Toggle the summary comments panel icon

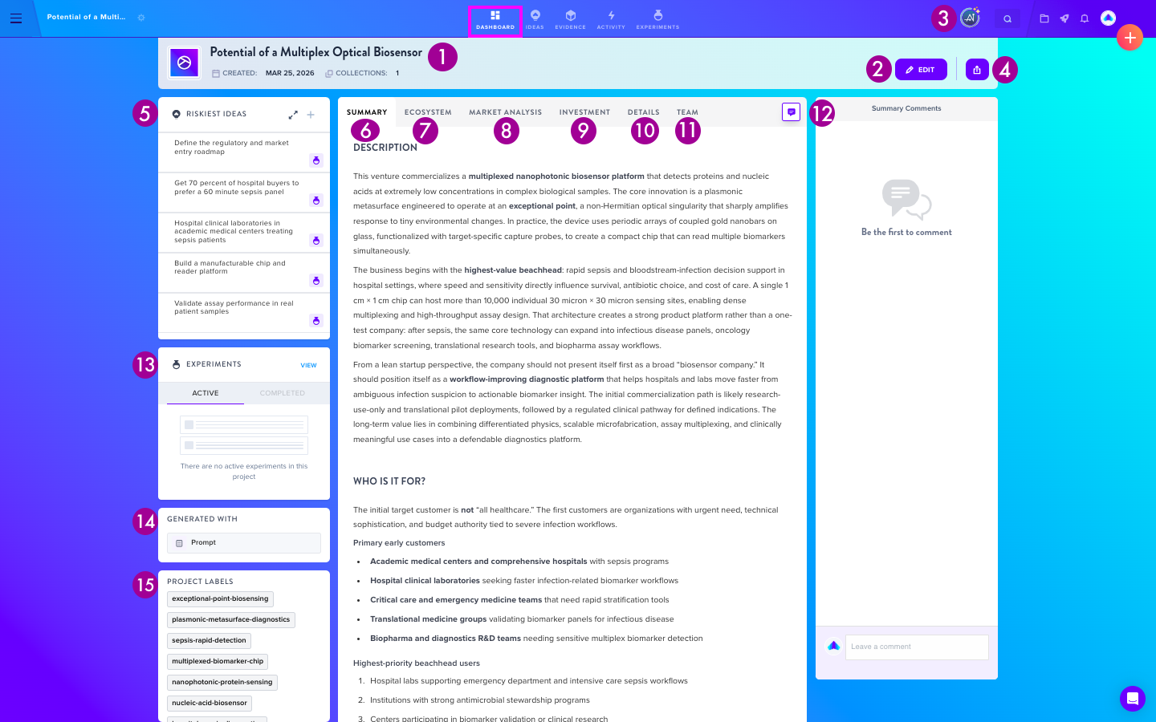pyautogui.click(x=792, y=112)
